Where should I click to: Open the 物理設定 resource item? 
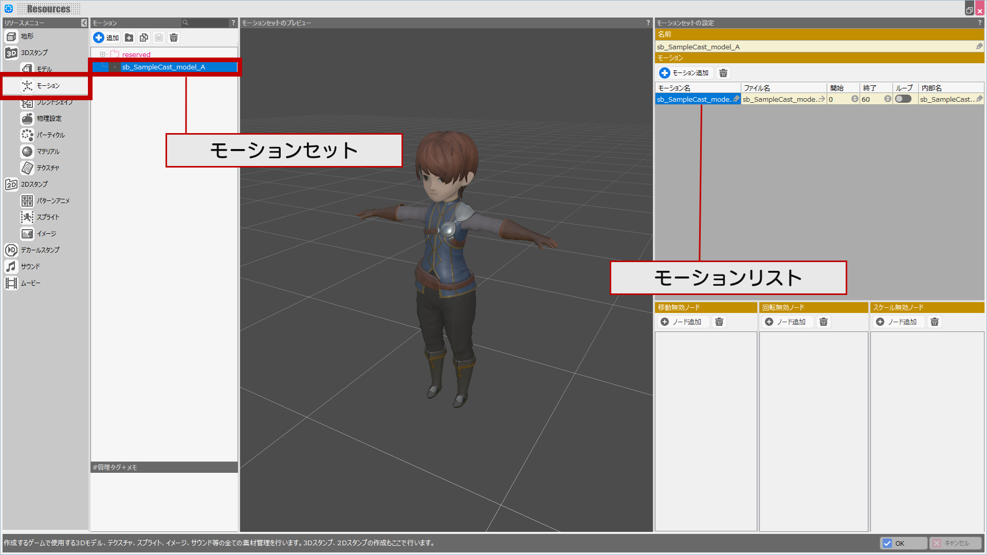point(49,118)
